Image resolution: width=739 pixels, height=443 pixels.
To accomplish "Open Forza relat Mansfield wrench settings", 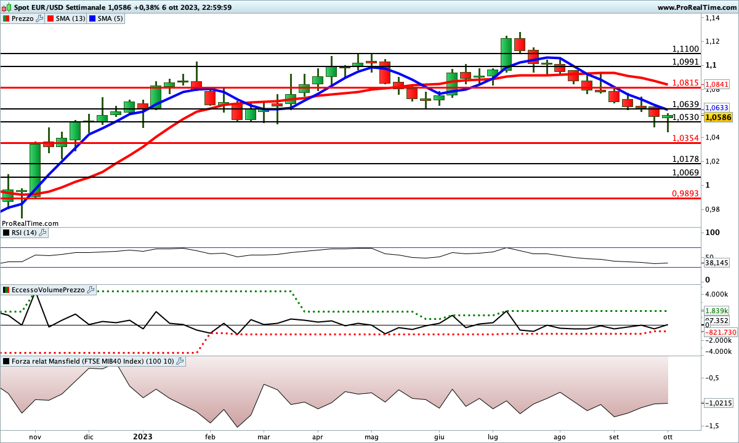I will click(x=180, y=361).
